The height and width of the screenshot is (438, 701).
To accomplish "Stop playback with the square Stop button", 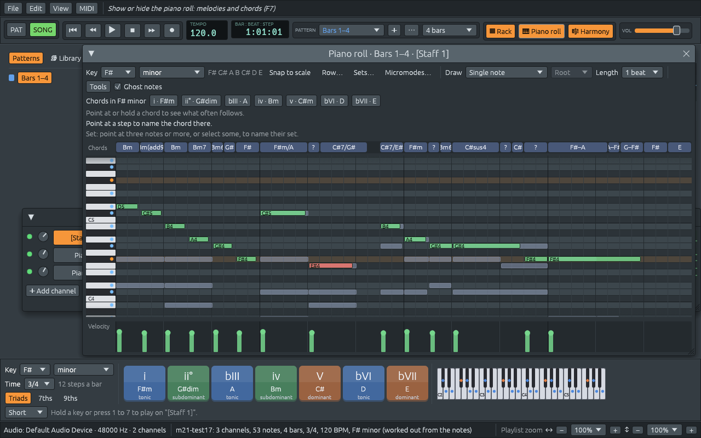I will click(x=132, y=30).
